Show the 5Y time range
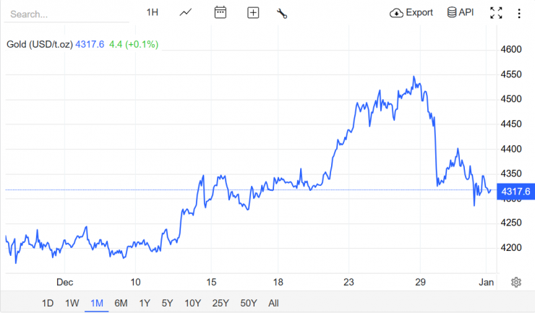This screenshot has height=313, width=535. 168,303
